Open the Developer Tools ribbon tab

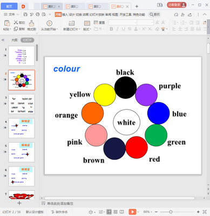pos(125,15)
